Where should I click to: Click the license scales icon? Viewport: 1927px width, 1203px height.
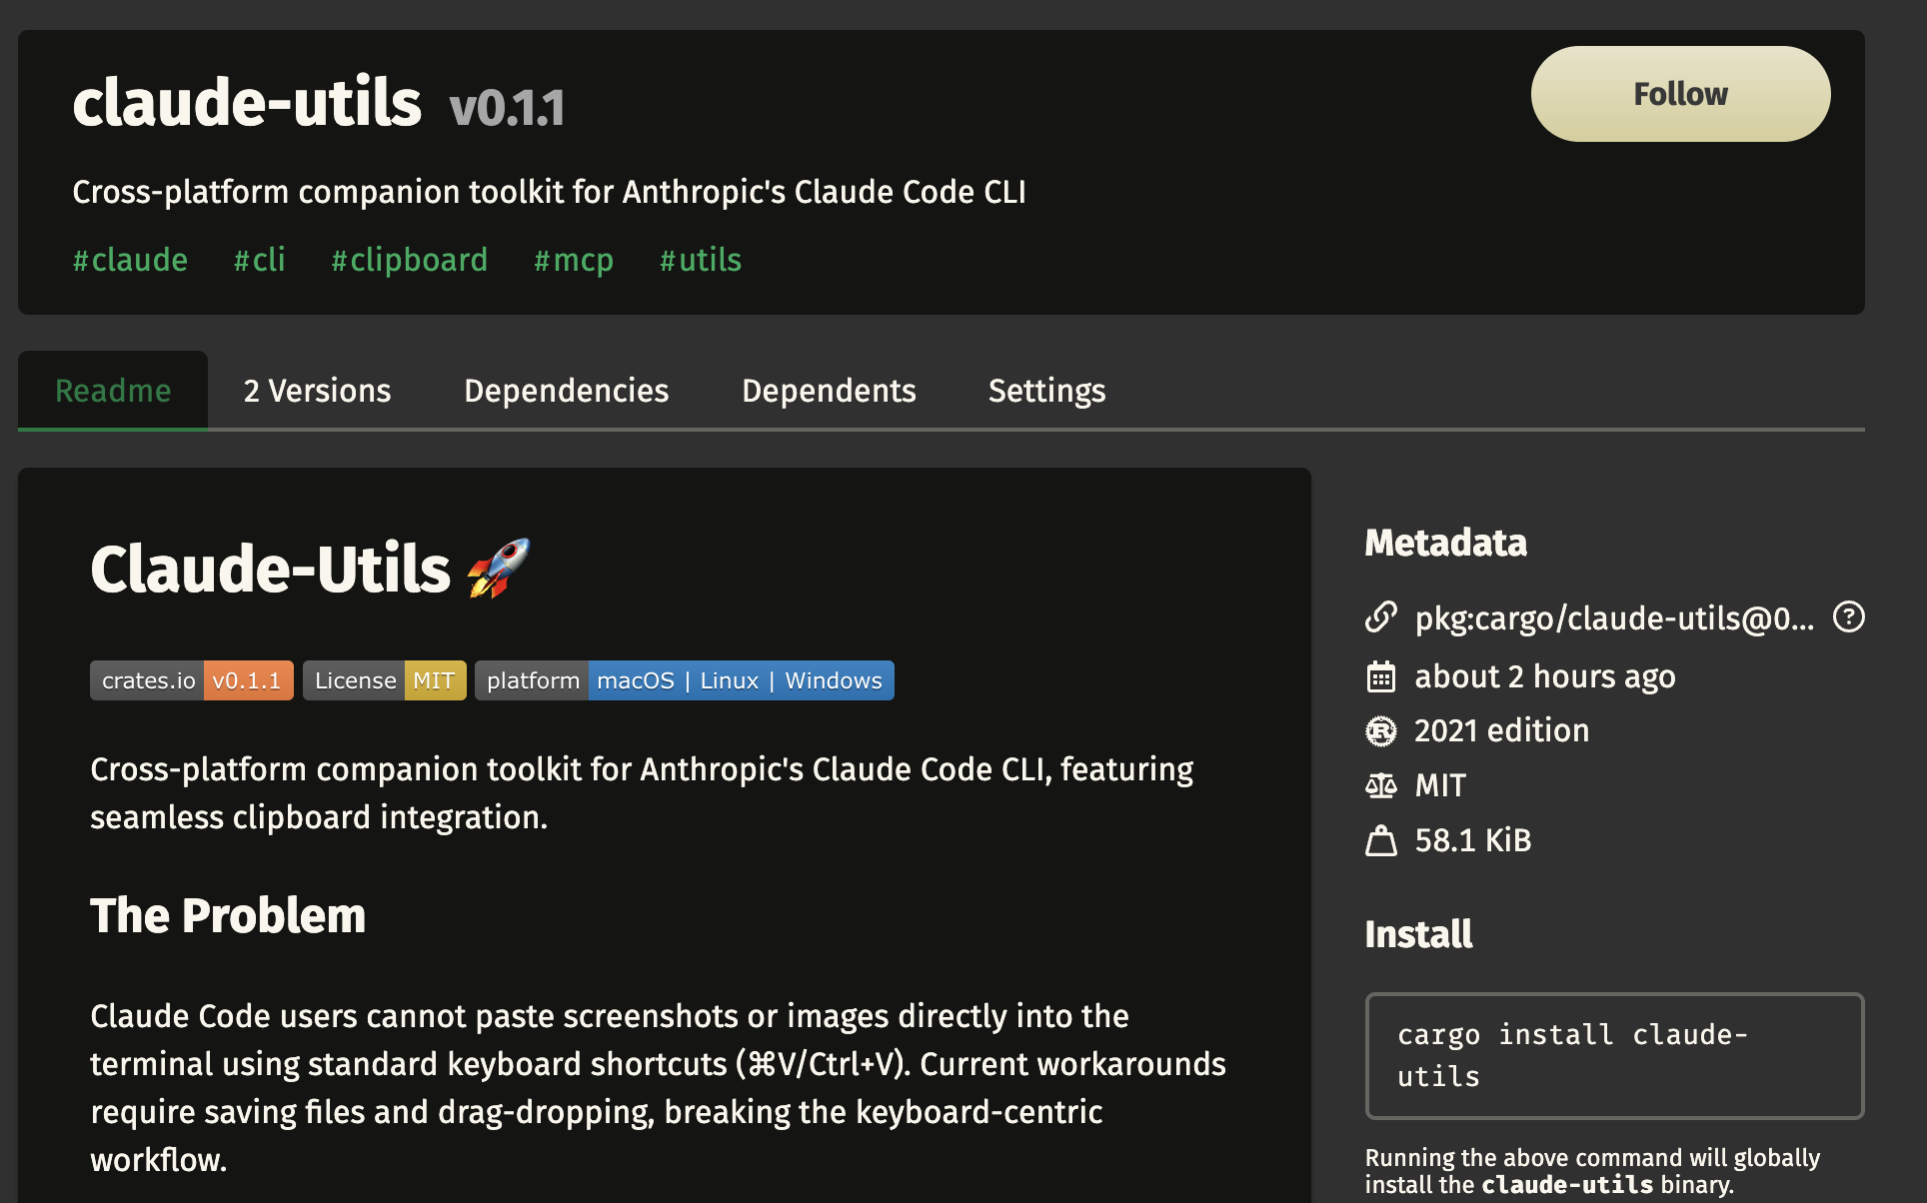tap(1381, 785)
